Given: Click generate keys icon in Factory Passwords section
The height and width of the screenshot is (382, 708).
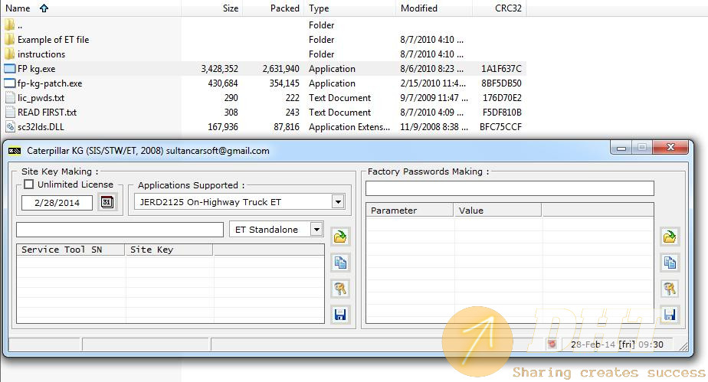Looking at the screenshot, I should coord(670,289).
